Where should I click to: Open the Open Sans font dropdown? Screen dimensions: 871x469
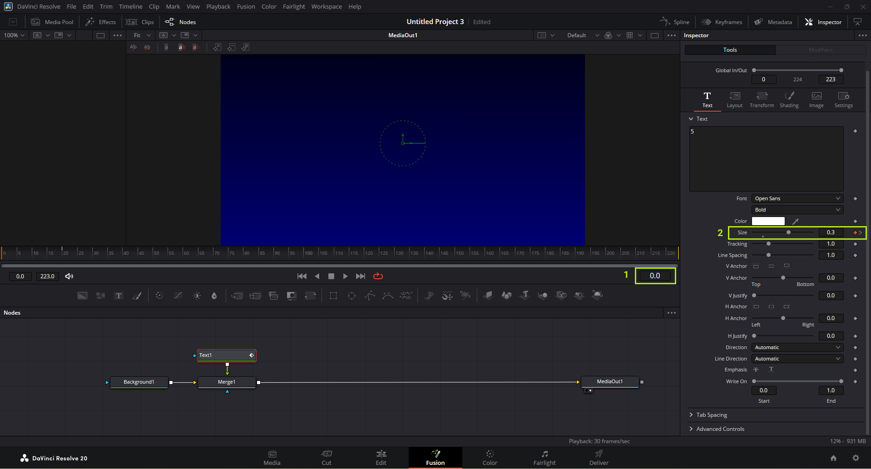[797, 198]
